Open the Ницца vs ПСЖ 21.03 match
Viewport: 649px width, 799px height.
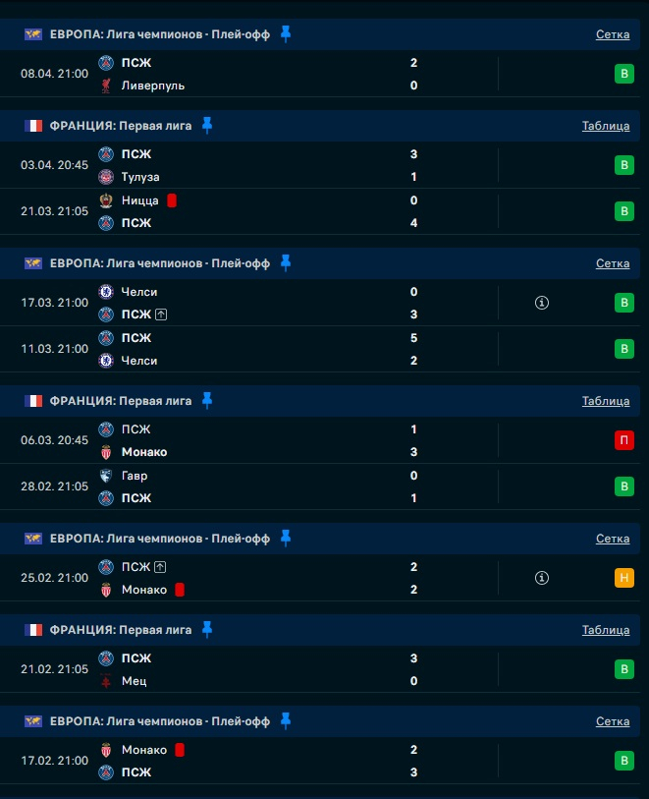point(295,211)
